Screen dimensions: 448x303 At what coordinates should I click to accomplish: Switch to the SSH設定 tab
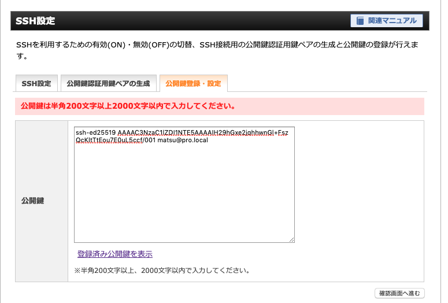[36, 83]
